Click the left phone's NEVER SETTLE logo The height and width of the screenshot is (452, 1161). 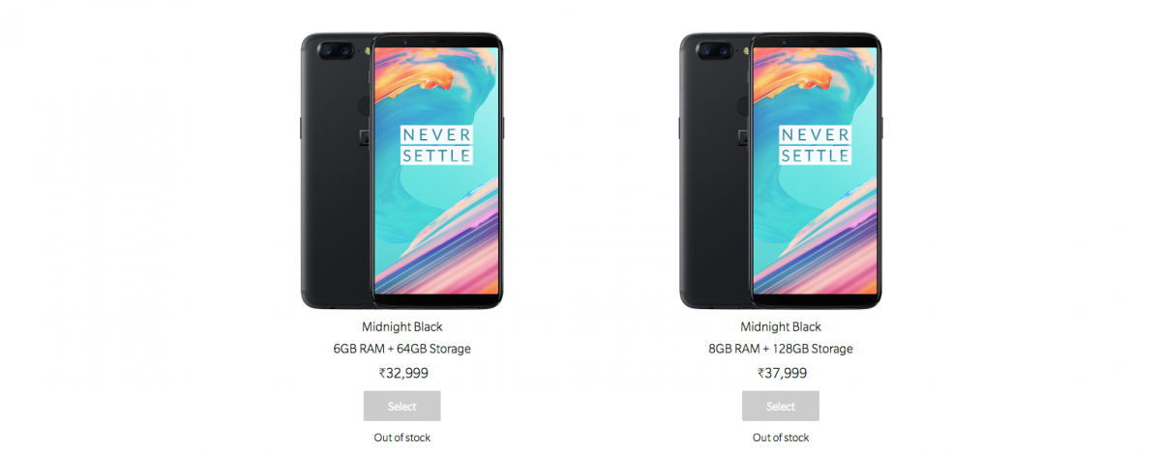pyautogui.click(x=436, y=144)
